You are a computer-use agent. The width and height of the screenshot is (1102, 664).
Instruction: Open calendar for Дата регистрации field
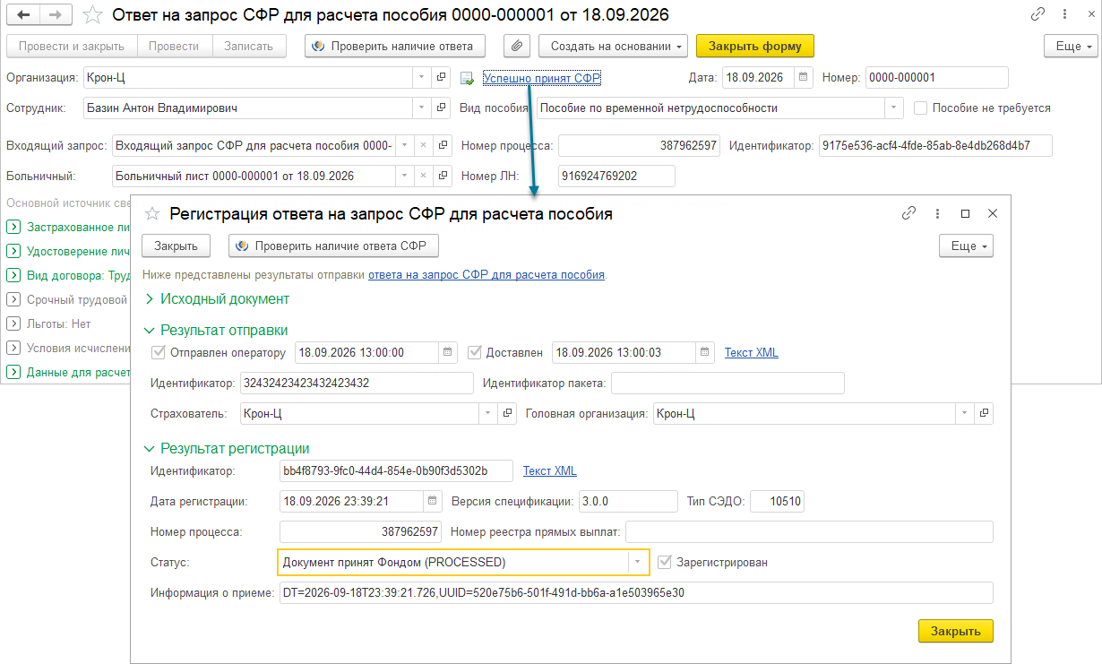(433, 501)
